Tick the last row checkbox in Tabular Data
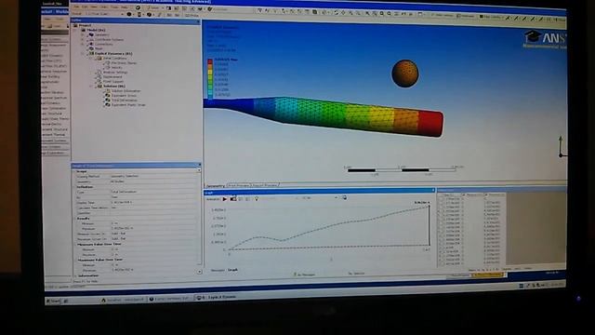 tap(442, 263)
